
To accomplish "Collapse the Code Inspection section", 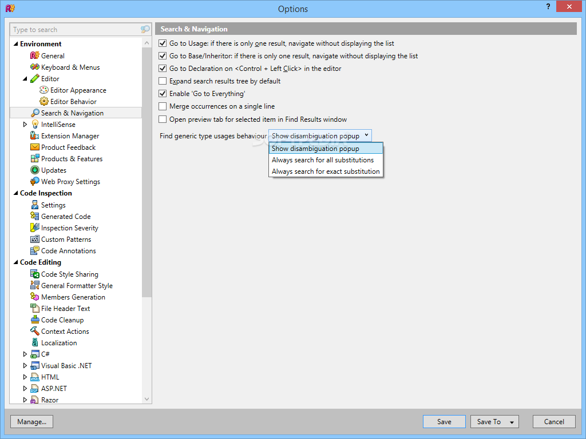I will point(15,193).
